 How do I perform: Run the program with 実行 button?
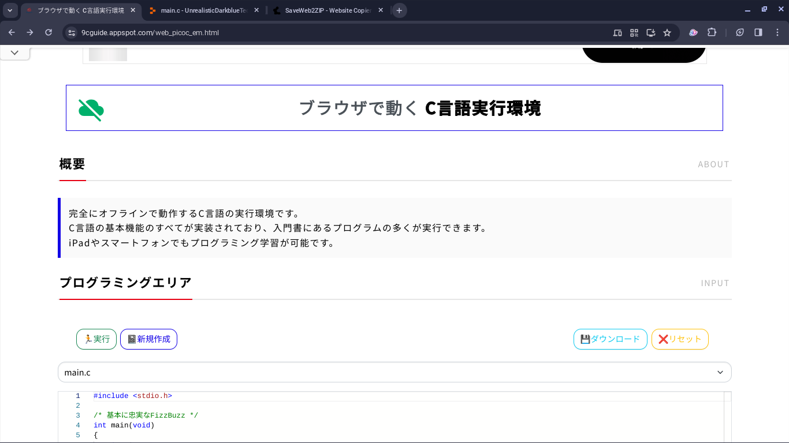point(96,339)
